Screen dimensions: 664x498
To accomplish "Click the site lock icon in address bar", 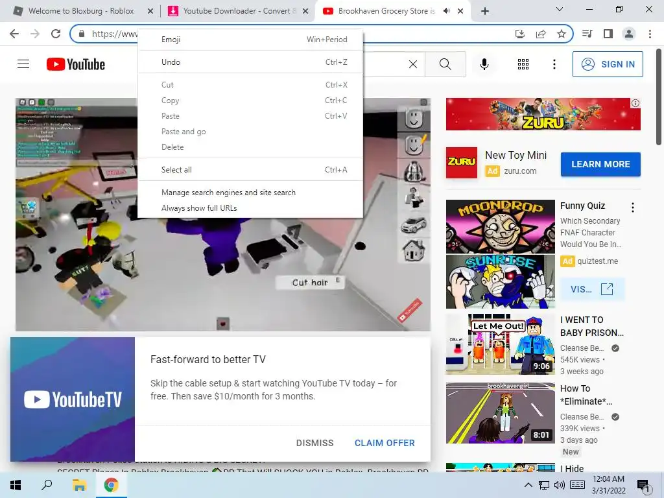I will click(82, 34).
